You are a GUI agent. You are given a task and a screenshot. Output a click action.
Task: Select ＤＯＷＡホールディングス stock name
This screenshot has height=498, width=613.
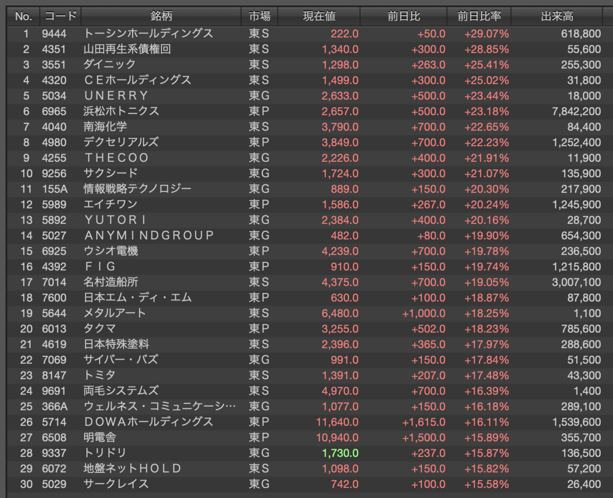(x=148, y=422)
